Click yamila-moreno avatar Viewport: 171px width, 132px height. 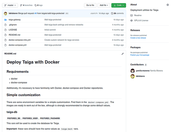[x=132, y=71]
